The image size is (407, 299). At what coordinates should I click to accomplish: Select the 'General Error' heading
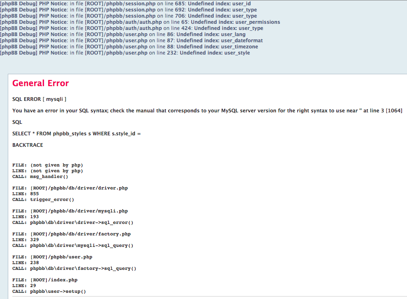(x=40, y=83)
